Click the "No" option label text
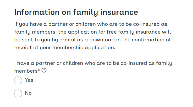Screen dimensions: 193x107 click(x=28, y=93)
